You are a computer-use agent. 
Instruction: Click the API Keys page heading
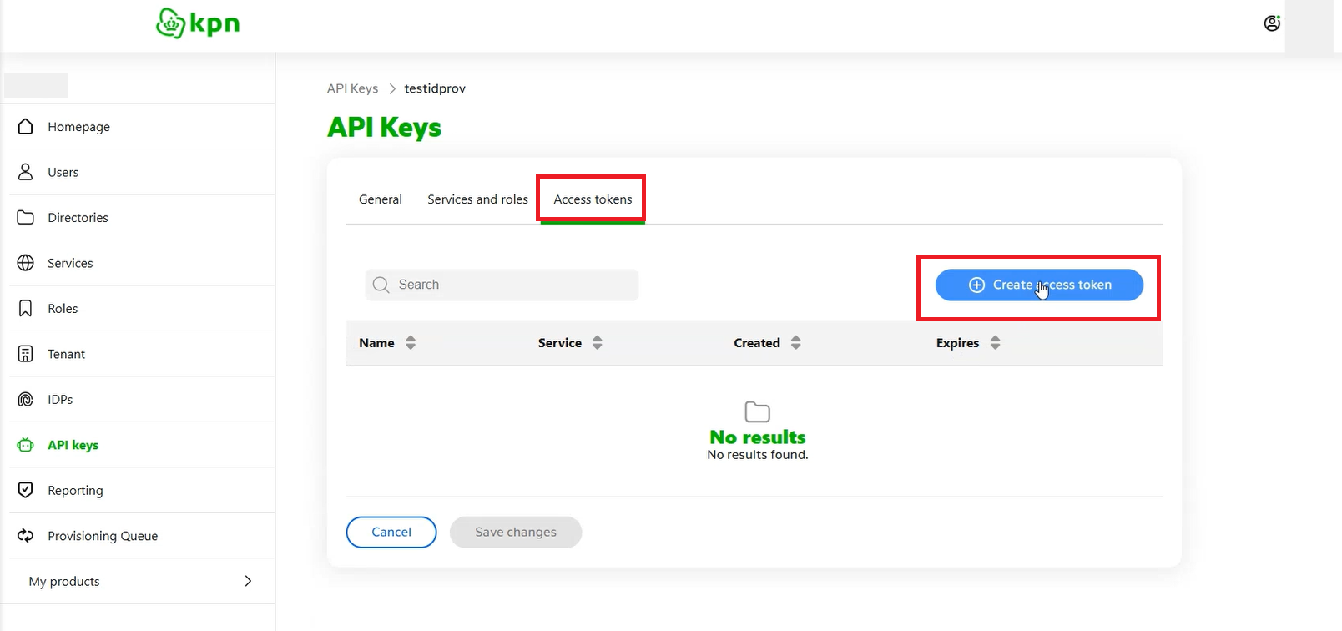tap(384, 127)
